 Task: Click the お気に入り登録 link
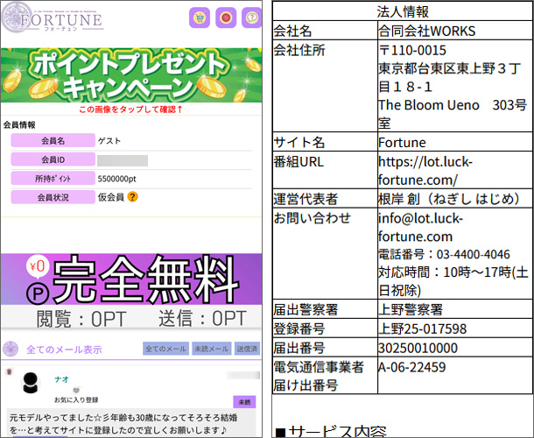[x=77, y=399]
